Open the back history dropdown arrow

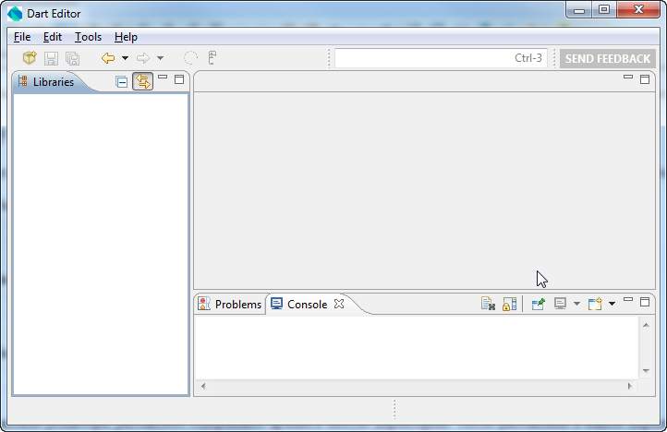click(x=125, y=58)
